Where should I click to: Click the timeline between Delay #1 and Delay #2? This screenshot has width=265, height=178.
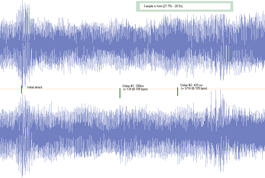148,88
